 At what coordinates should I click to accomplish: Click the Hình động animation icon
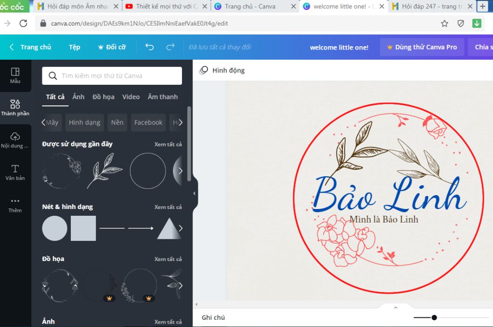204,70
